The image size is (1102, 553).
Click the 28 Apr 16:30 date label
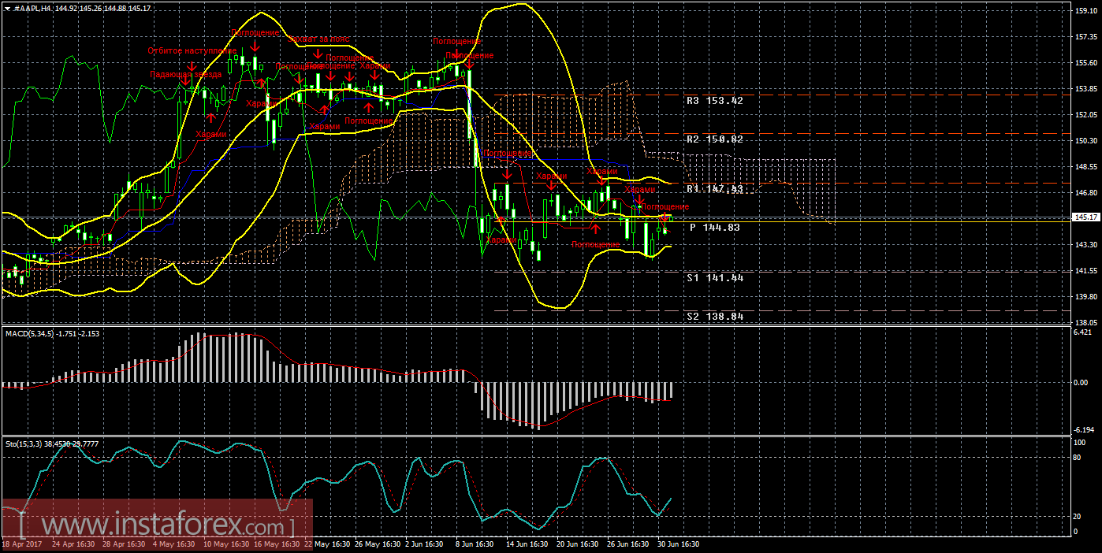point(124,544)
